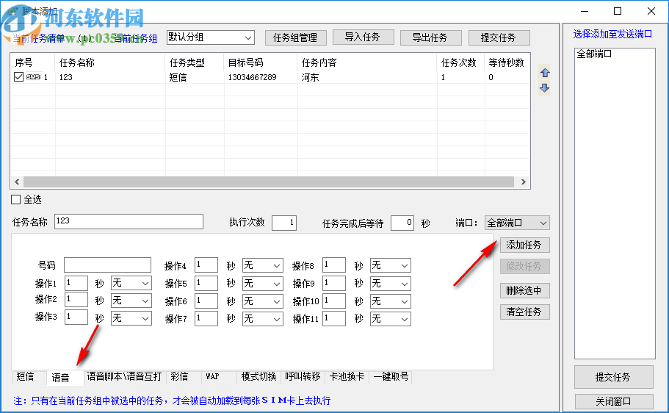Viewport: 669px width, 413px height.
Task: Focus the 执行次数 input field
Action: (284, 223)
